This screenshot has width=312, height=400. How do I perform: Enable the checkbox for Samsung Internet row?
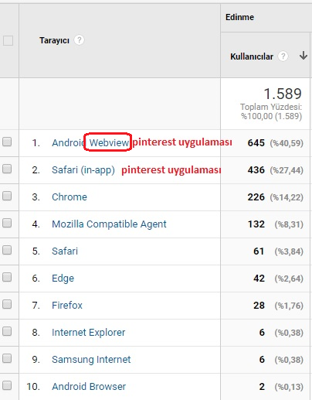coord(7,358)
